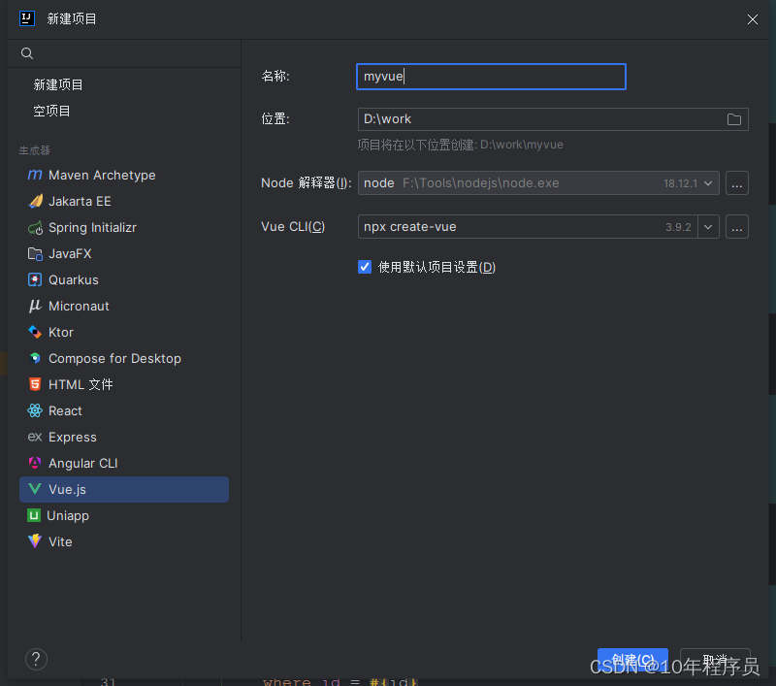Select the highlighted Vue.js row
The height and width of the screenshot is (686, 776).
pos(124,489)
